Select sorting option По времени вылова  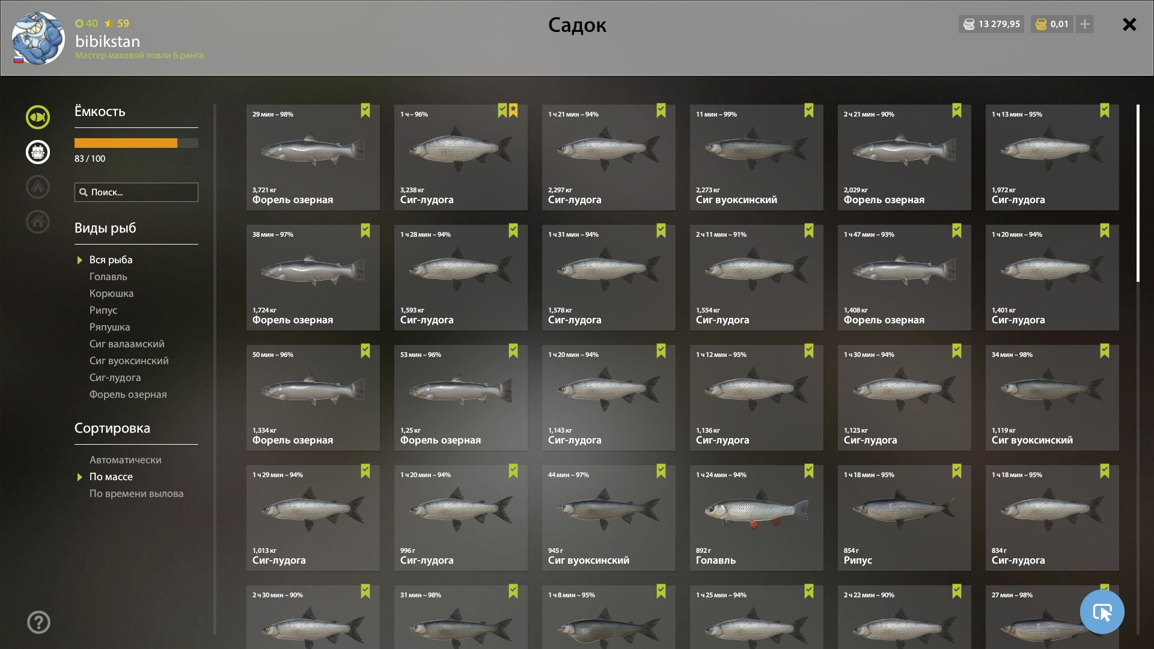click(136, 493)
